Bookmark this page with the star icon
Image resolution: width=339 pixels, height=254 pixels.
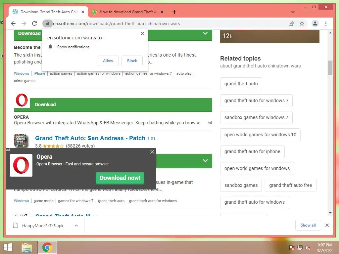[x=302, y=23]
